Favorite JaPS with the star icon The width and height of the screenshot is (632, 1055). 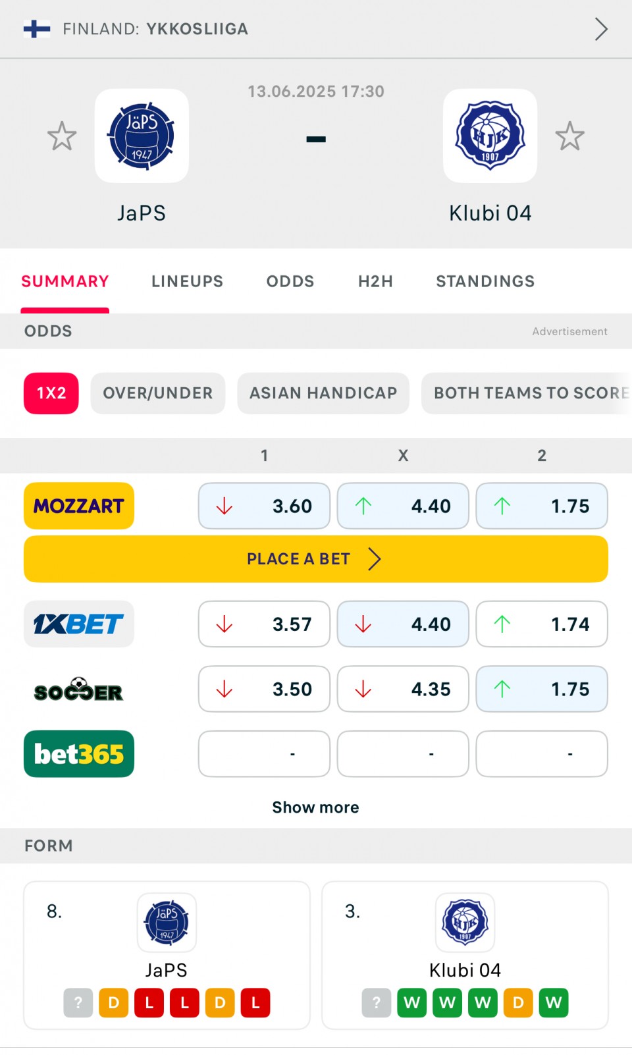(62, 136)
